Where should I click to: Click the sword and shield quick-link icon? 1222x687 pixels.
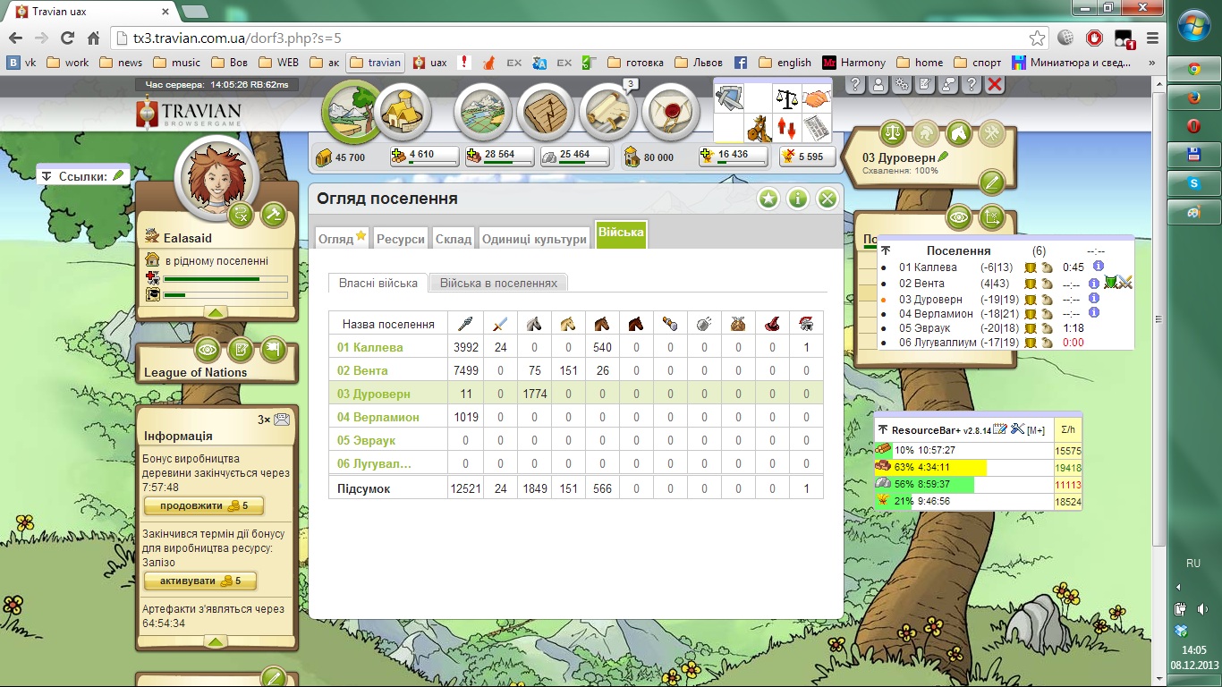pos(730,98)
